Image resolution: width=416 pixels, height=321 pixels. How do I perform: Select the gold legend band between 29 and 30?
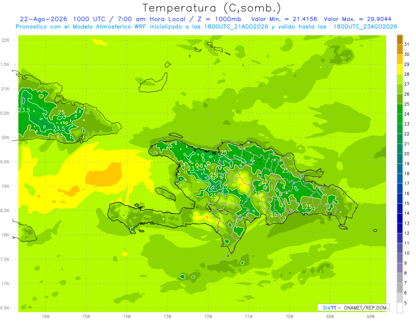coord(400,59)
